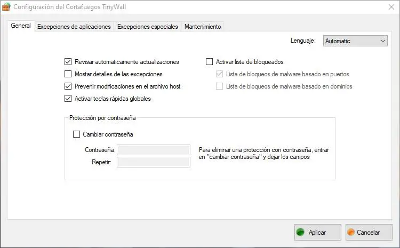Uncheck Prevenir modificaciones en el archivo host
This screenshot has height=248, width=400.
point(68,86)
